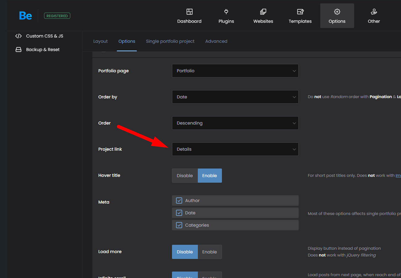The width and height of the screenshot is (401, 278).
Task: Open the Other hand icon
Action: click(x=374, y=12)
